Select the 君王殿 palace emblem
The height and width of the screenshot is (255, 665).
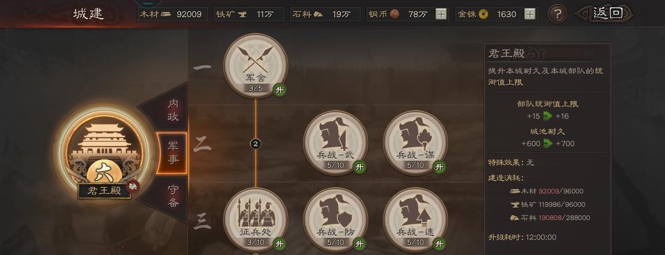tap(104, 152)
